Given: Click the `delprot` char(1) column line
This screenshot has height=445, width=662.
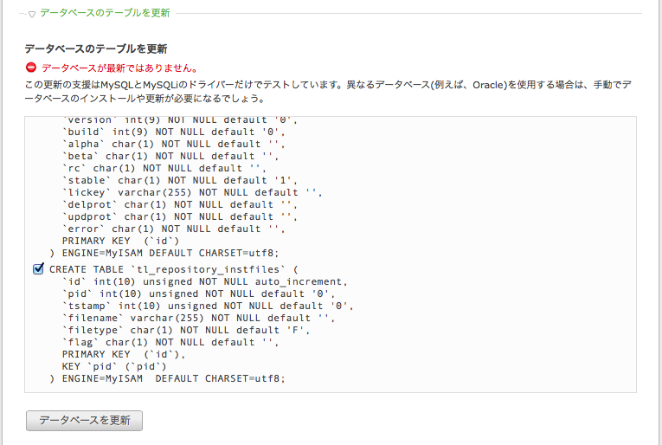Looking at the screenshot, I should point(180,205).
